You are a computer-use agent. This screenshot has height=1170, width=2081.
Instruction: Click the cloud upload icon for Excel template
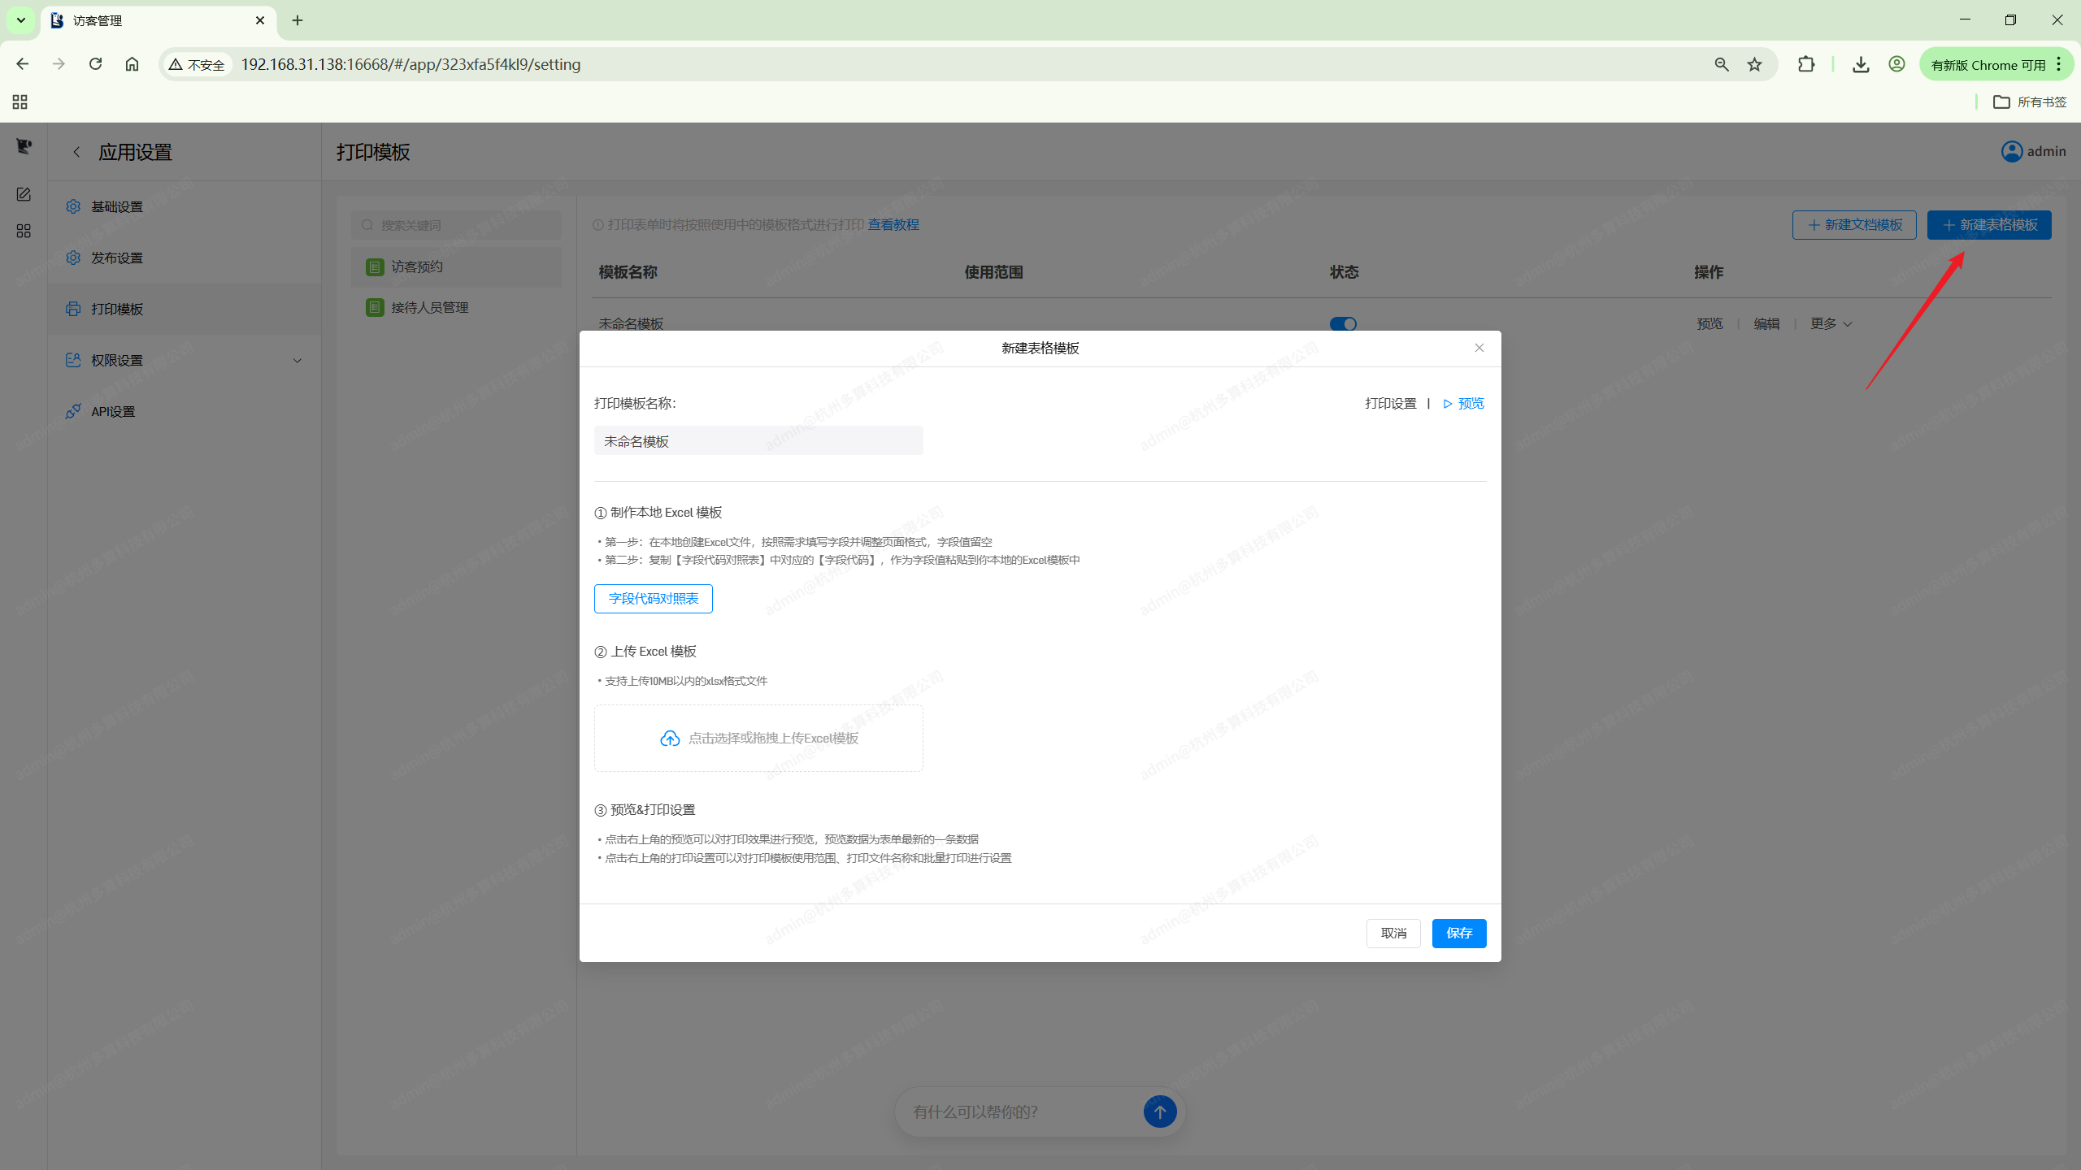tap(669, 738)
